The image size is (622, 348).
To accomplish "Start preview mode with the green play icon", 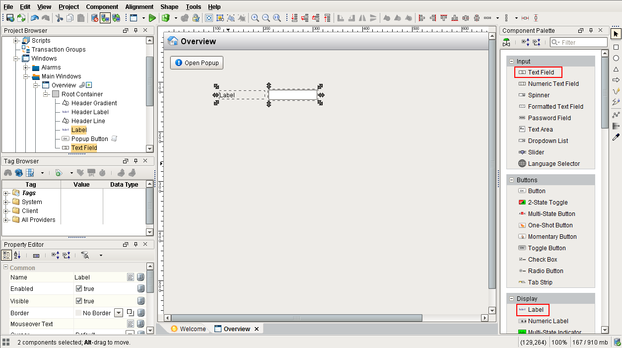I will tap(152, 18).
